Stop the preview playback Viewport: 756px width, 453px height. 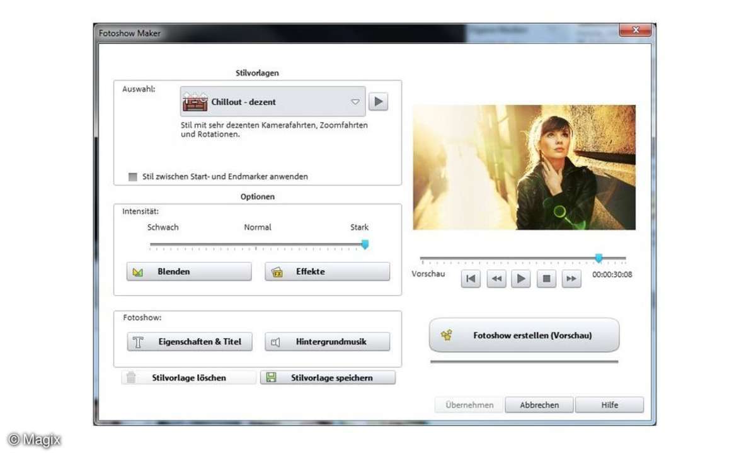point(546,279)
